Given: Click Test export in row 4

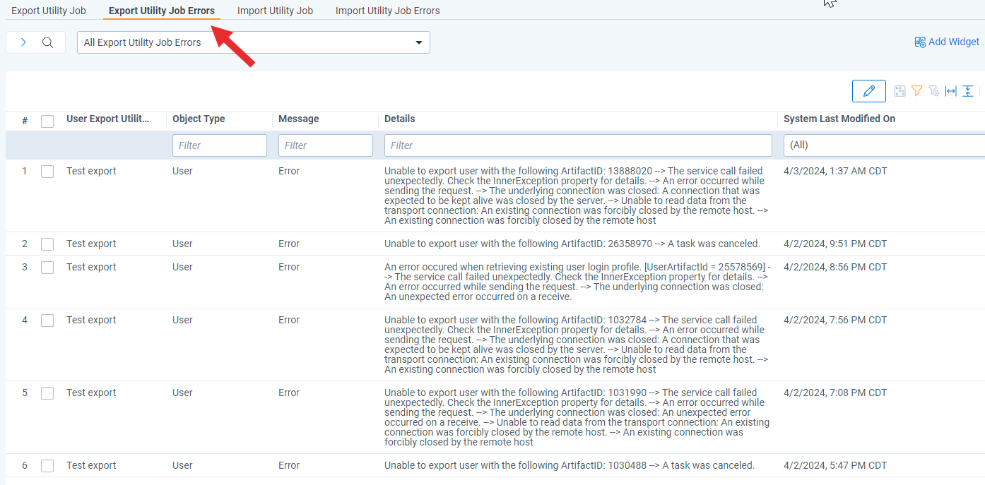Looking at the screenshot, I should coord(91,320).
